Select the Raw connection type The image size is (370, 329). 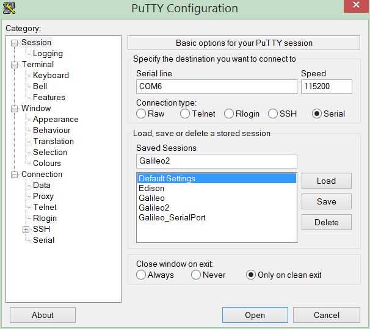click(x=141, y=114)
